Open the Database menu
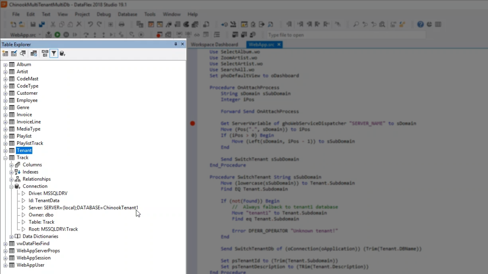This screenshot has height=274, width=488. tap(127, 14)
